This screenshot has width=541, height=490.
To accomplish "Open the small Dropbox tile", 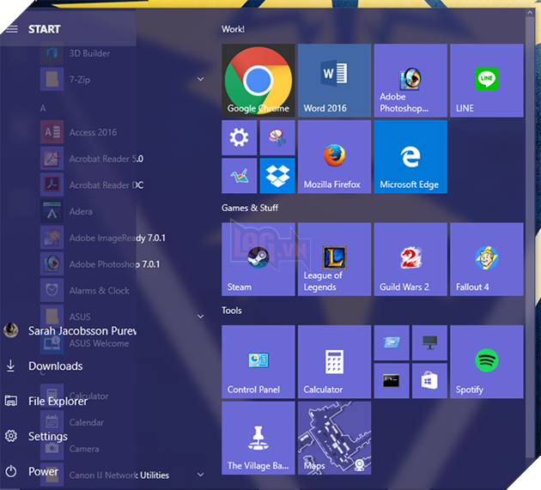I will click(x=277, y=176).
